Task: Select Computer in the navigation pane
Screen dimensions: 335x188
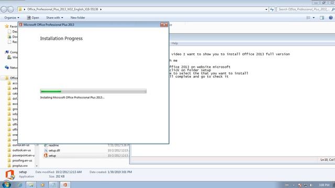Action: [12, 52]
